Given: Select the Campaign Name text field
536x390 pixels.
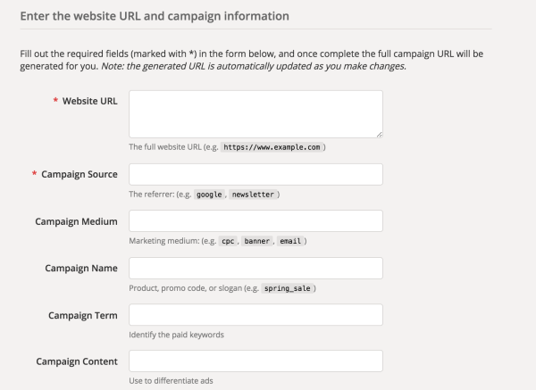Looking at the screenshot, I should [x=255, y=268].
